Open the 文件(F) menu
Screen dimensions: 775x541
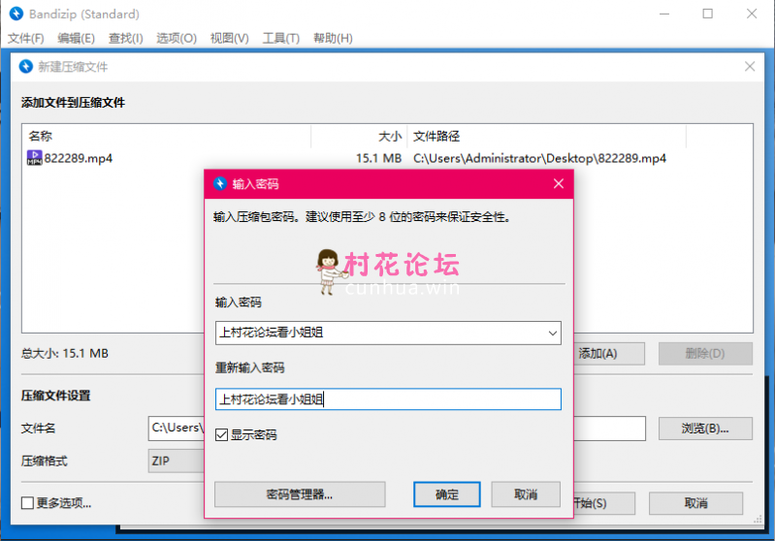25,38
